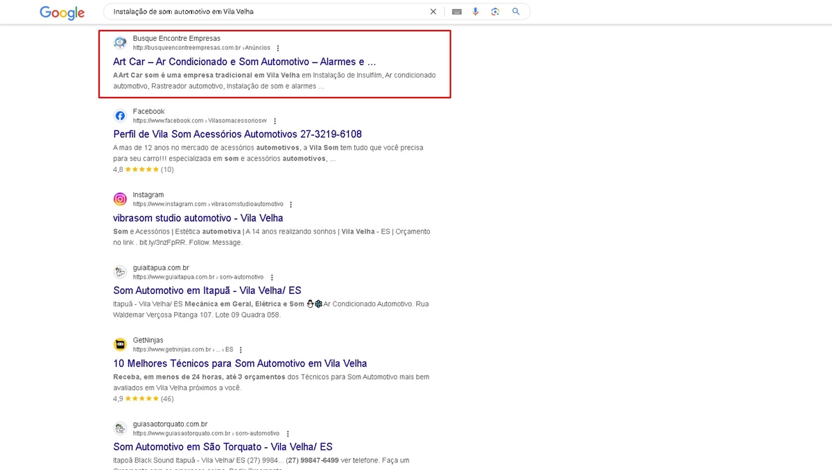Viewport: 832px width, 470px height.
Task: Open Art Car Ar Condicionado e Som Automotivo link
Action: pos(244,62)
